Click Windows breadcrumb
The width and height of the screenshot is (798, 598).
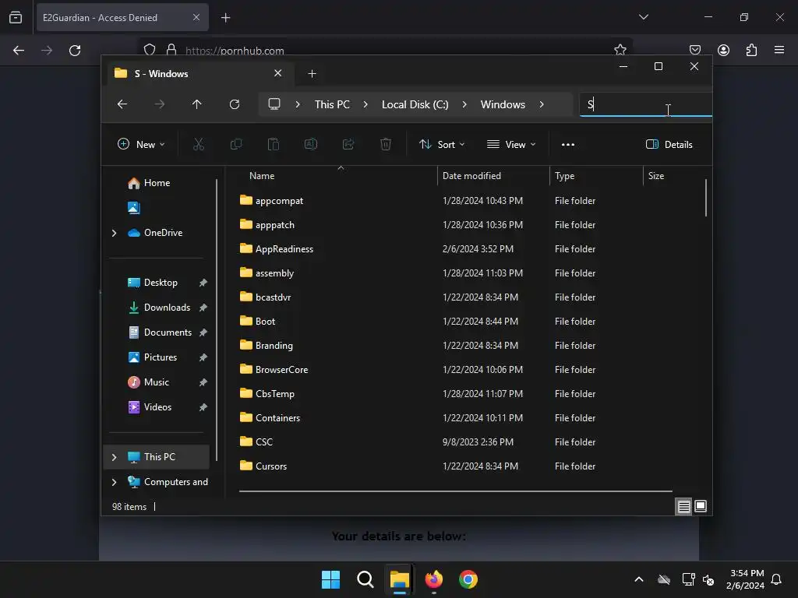click(x=503, y=104)
